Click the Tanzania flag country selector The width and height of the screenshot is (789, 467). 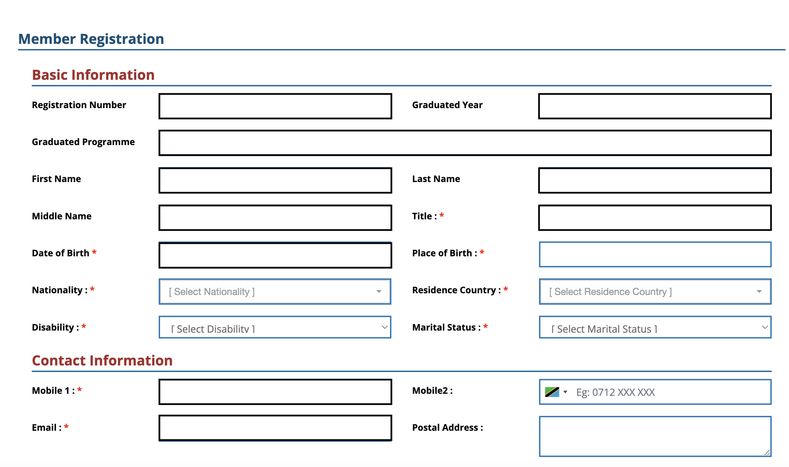tap(552, 392)
